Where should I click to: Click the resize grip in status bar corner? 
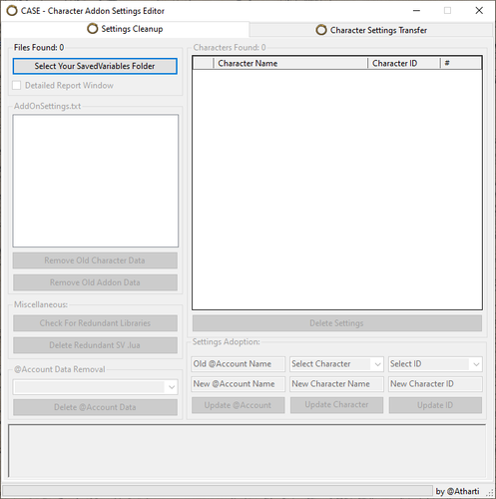click(x=490, y=493)
